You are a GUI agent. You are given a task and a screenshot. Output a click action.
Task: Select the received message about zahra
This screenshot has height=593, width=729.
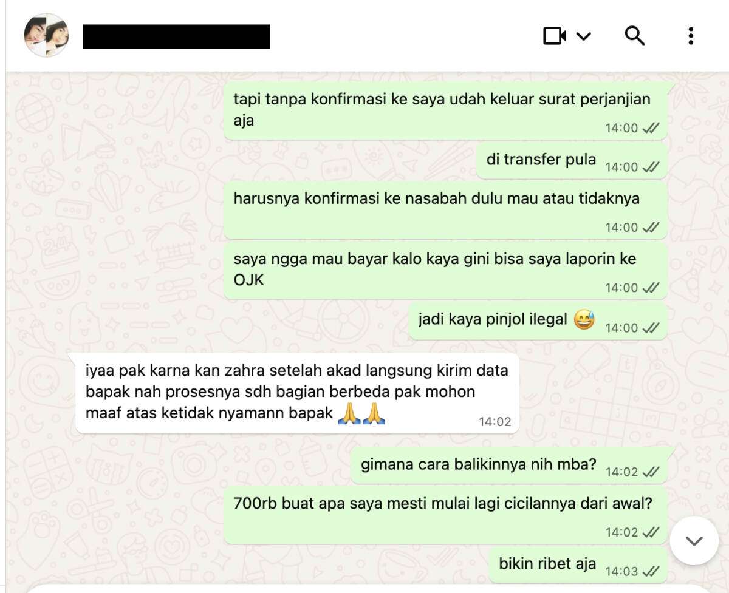coord(297,393)
